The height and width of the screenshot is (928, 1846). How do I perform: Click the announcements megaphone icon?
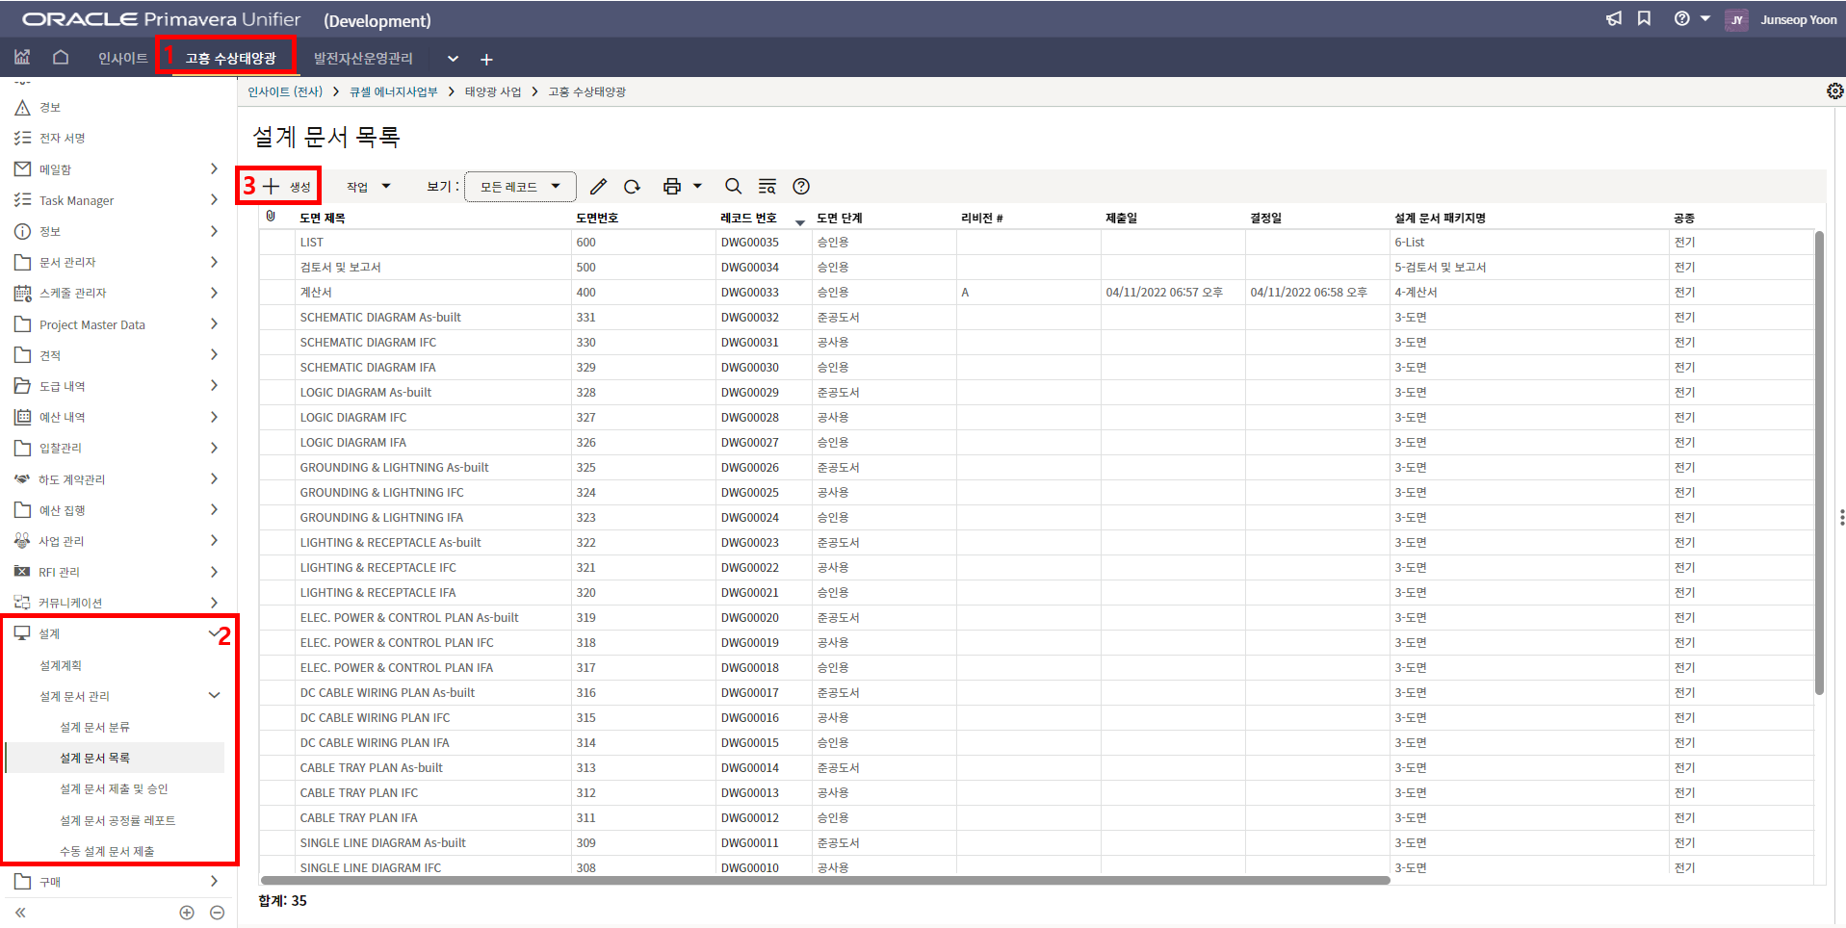(x=1614, y=19)
